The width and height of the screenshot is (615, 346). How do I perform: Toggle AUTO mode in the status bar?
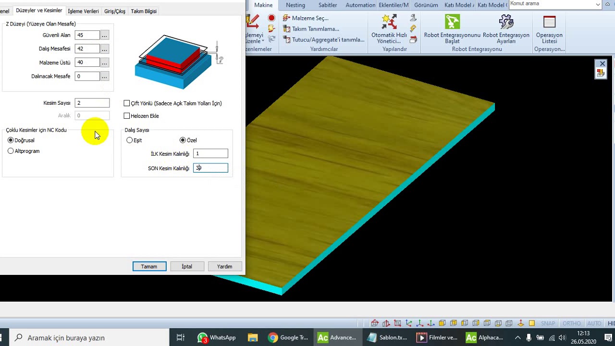594,323
